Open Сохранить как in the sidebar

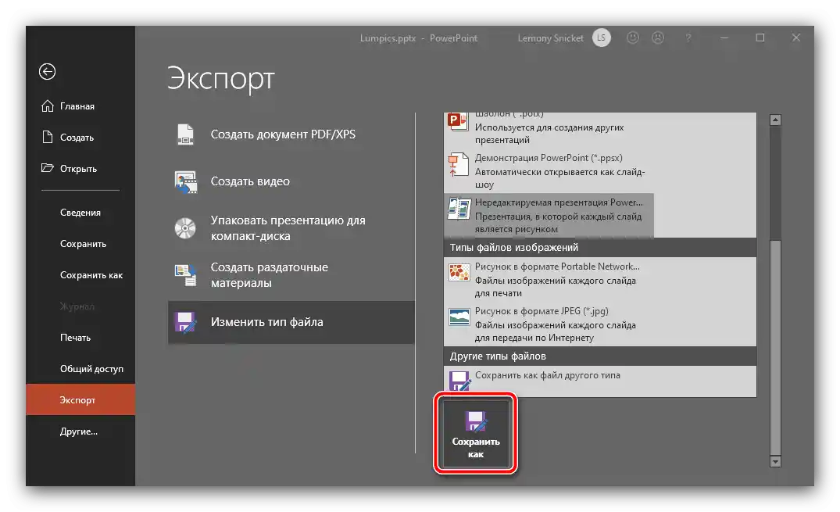[80, 275]
